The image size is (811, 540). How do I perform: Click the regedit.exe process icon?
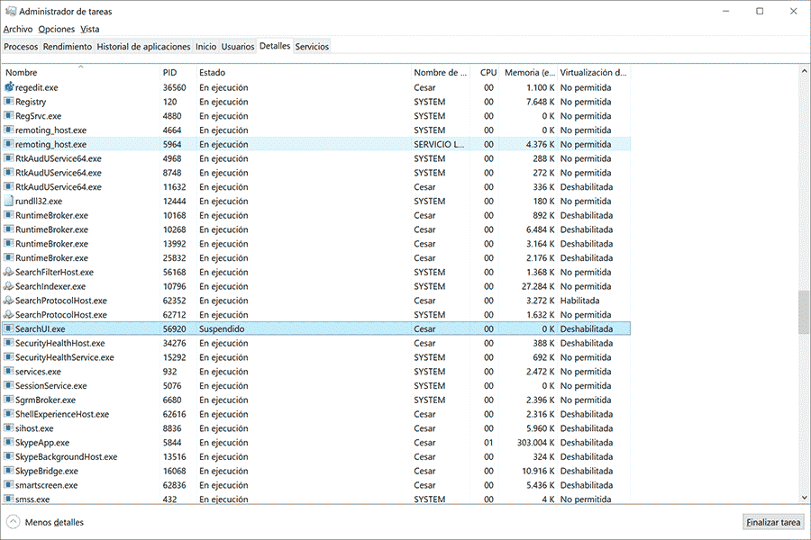click(x=9, y=87)
